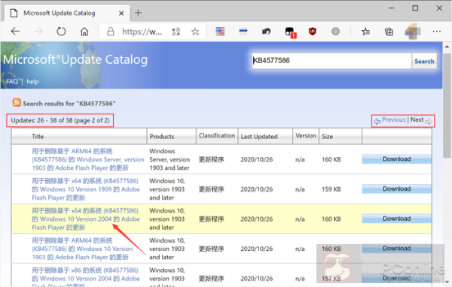This screenshot has width=452, height=287.
Task: Click the green circle extension icon
Action: pyautogui.click(x=335, y=31)
